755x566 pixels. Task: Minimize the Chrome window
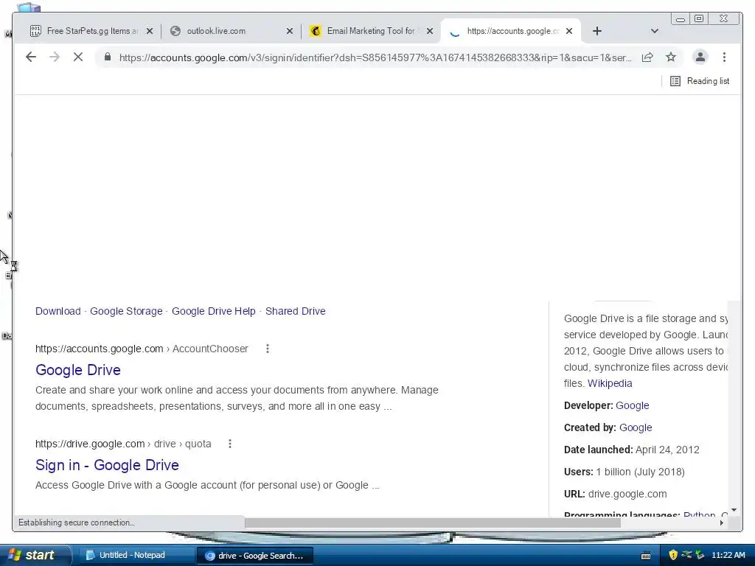[x=681, y=19]
